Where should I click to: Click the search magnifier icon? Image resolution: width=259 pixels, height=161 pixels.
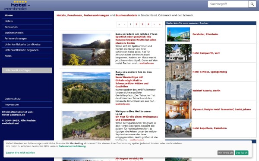tap(252, 4)
